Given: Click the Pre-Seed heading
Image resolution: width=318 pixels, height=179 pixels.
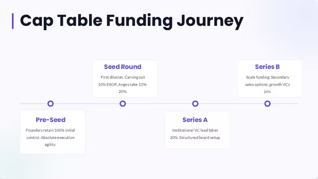Looking at the screenshot, I should click(x=50, y=120).
